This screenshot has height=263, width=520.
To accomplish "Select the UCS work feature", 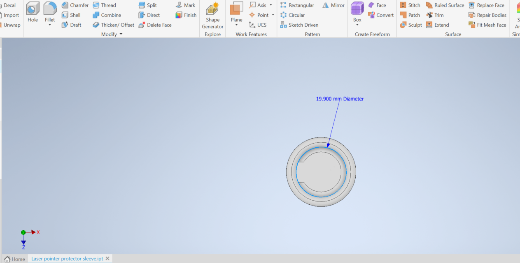I will coord(258,25).
